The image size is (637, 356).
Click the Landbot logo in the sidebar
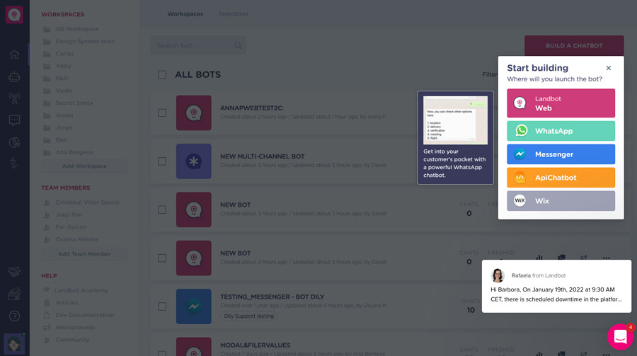pyautogui.click(x=14, y=15)
